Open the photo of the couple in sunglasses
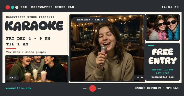 (x=163, y=27)
